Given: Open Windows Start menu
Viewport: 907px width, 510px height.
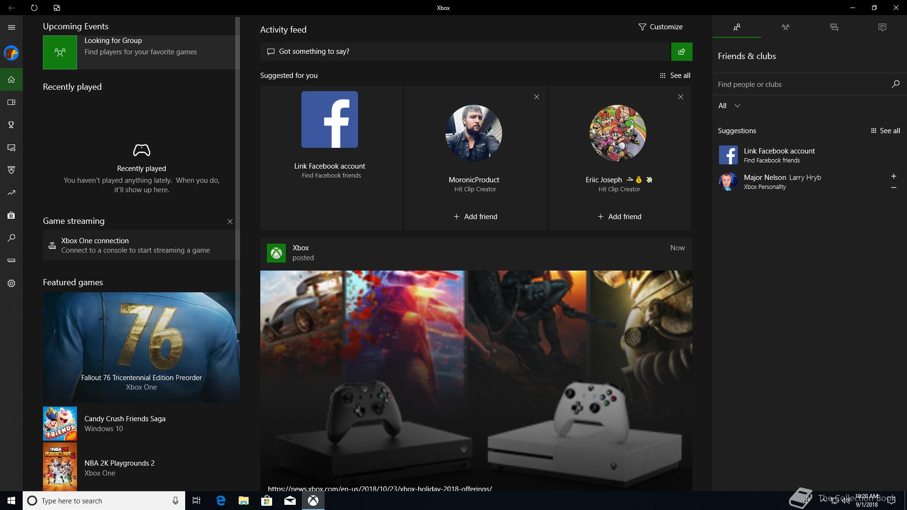Looking at the screenshot, I should pyautogui.click(x=11, y=501).
